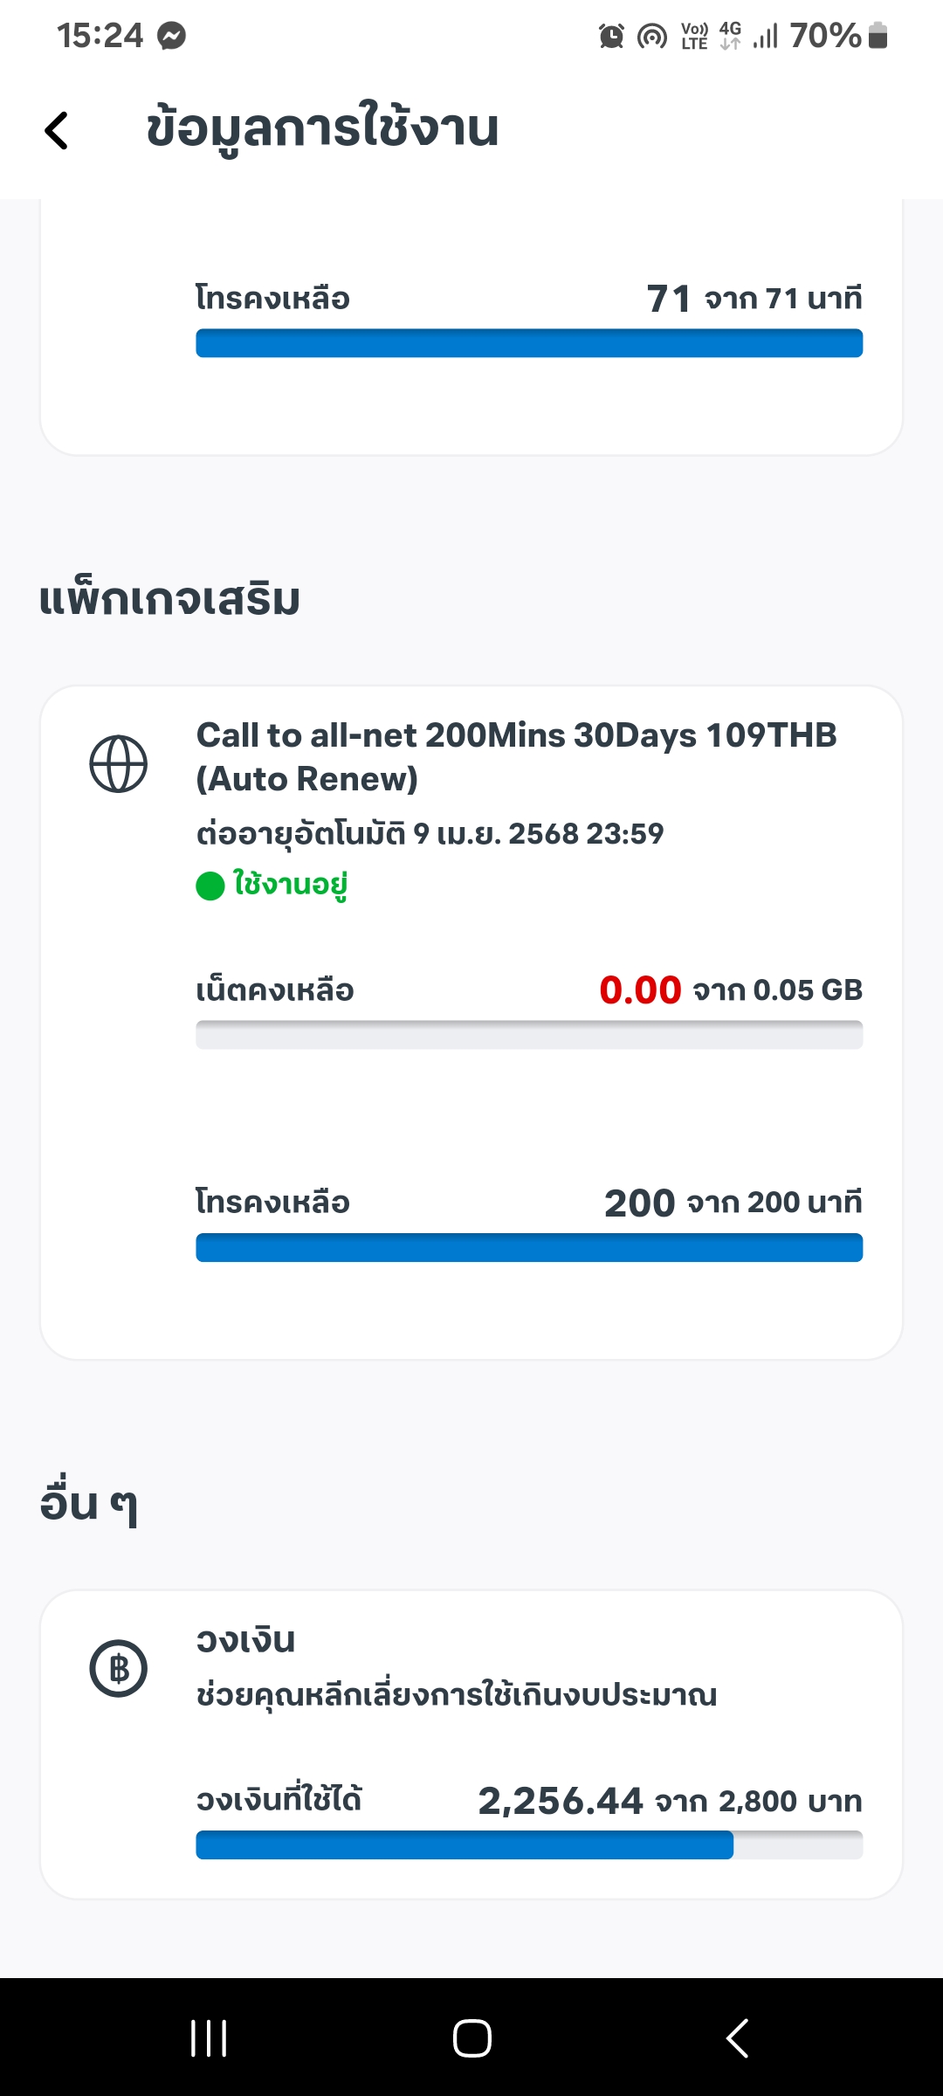Tap the globe icon on package card
The image size is (943, 2096).
119,764
